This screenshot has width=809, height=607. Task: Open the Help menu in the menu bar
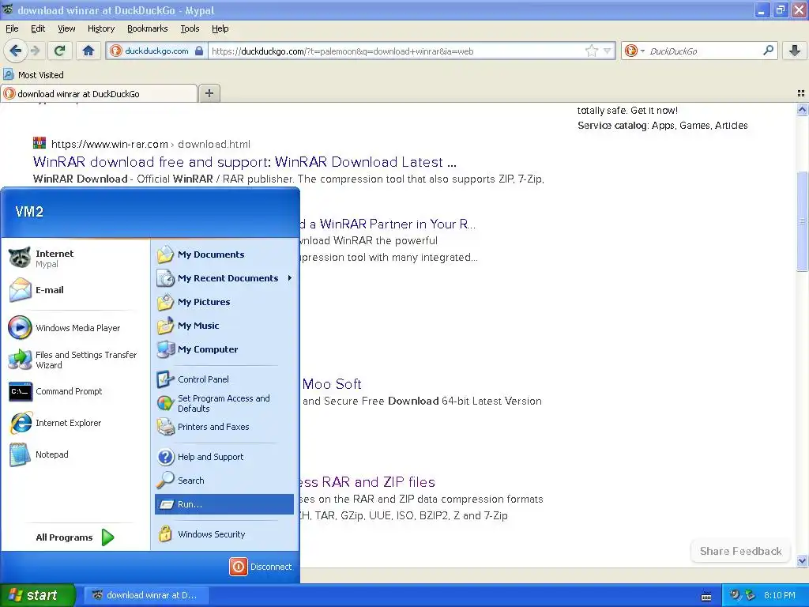tap(220, 28)
